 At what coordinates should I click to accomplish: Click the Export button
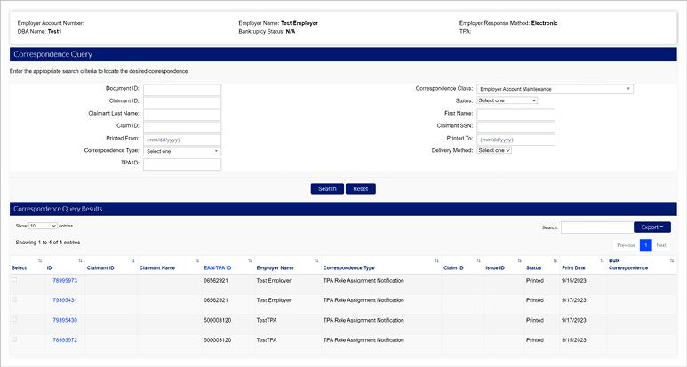point(651,227)
